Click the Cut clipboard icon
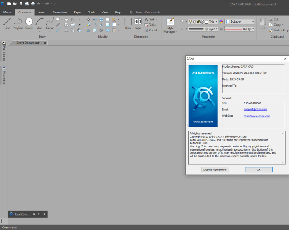 (271, 19)
